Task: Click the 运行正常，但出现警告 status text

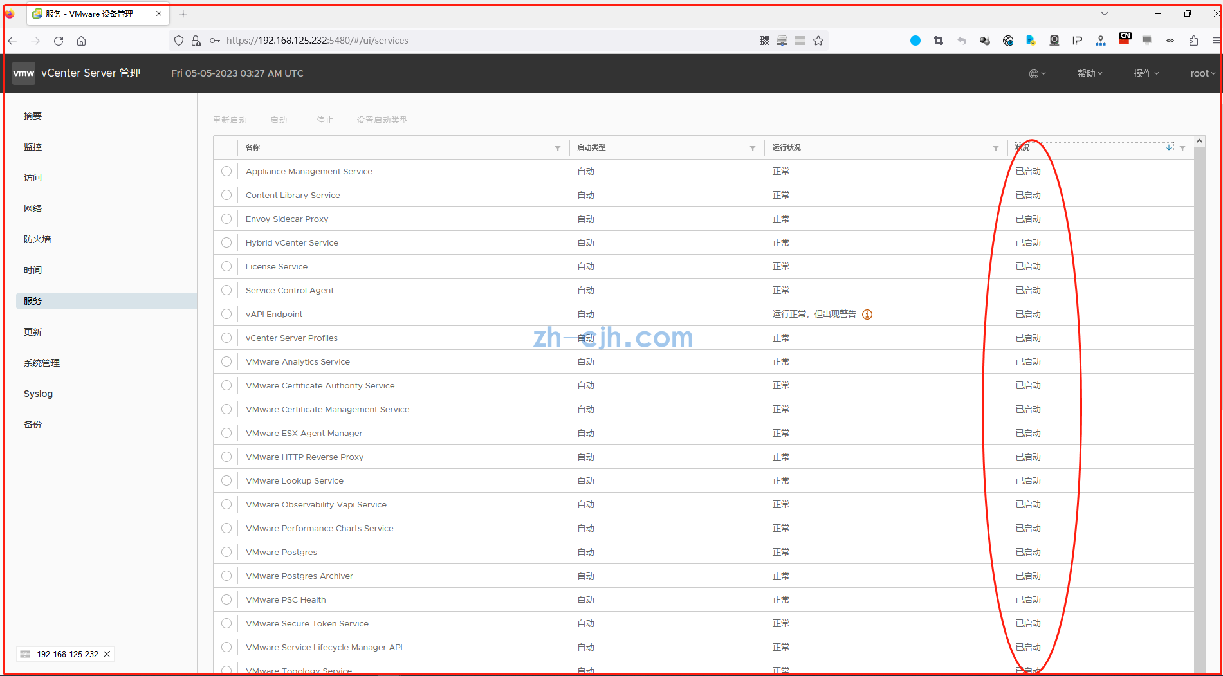Action: tap(814, 314)
